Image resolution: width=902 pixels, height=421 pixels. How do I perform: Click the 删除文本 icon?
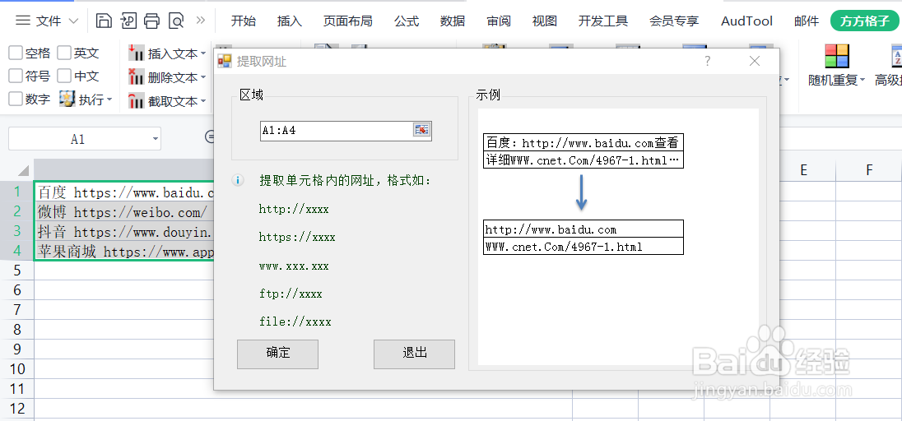tap(136, 76)
